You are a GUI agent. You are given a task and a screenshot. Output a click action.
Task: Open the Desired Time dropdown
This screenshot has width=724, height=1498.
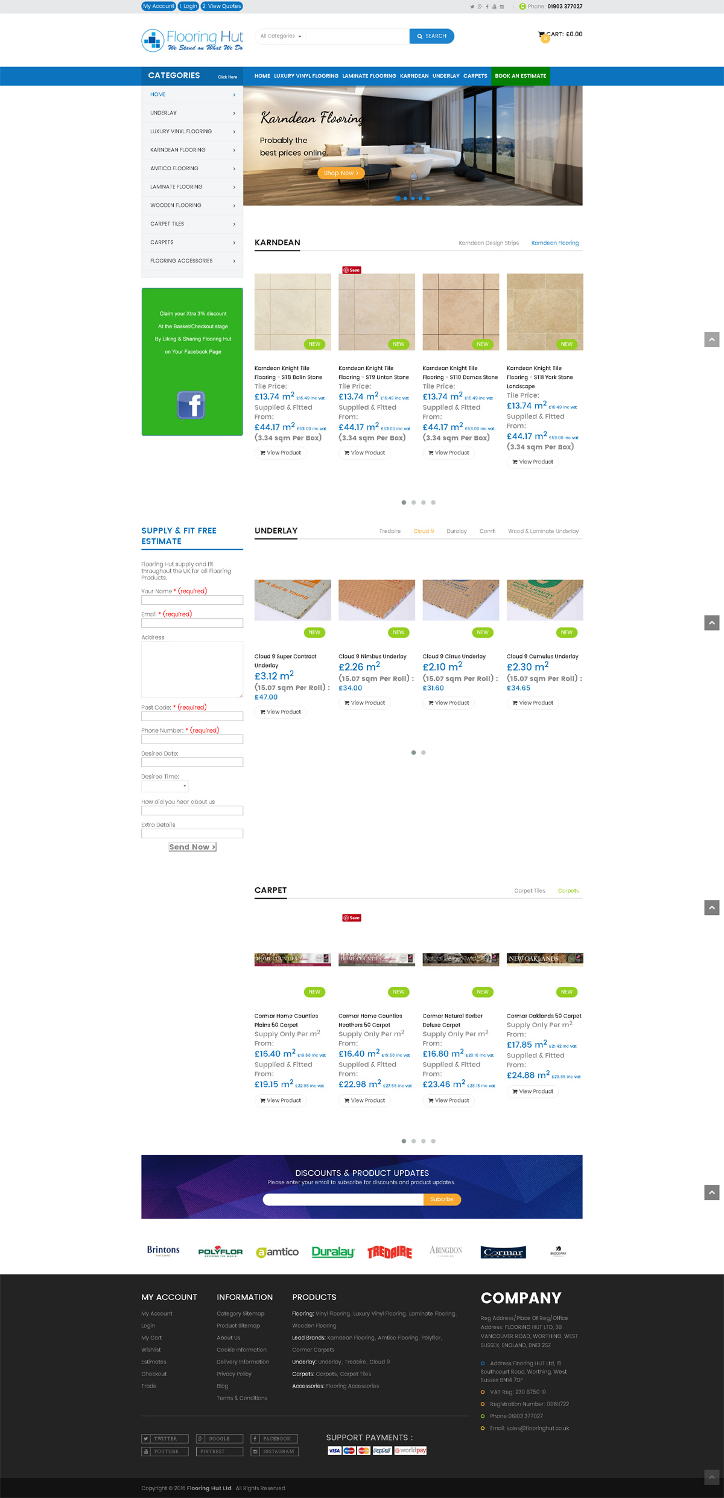click(x=165, y=786)
